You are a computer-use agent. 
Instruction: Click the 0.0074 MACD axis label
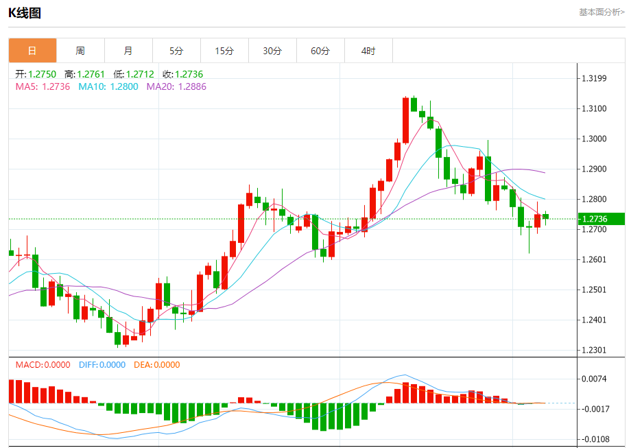[x=594, y=379]
